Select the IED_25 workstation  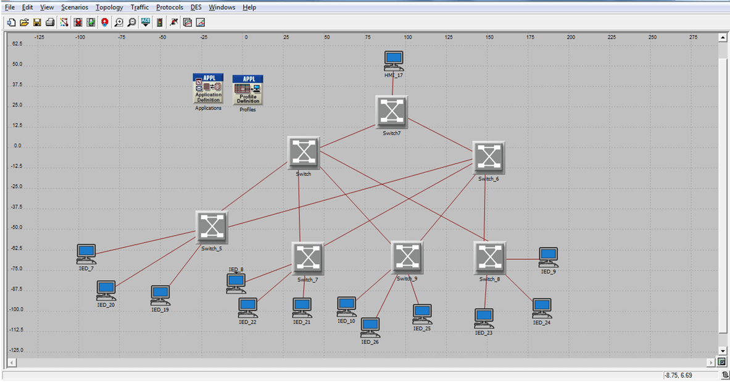pyautogui.click(x=422, y=315)
